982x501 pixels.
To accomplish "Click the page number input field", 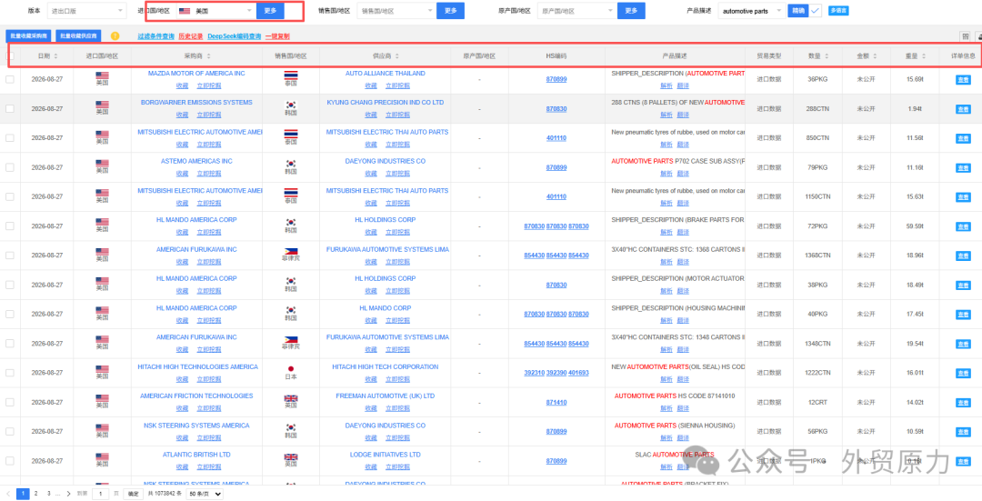I will pos(100,494).
